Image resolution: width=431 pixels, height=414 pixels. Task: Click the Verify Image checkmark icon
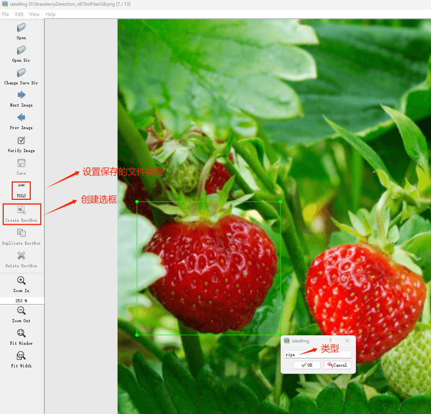[21, 141]
